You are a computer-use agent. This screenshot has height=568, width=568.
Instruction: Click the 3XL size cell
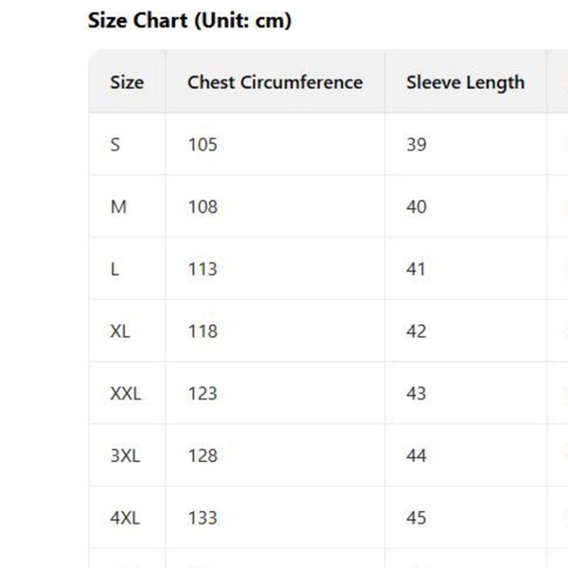125,455
